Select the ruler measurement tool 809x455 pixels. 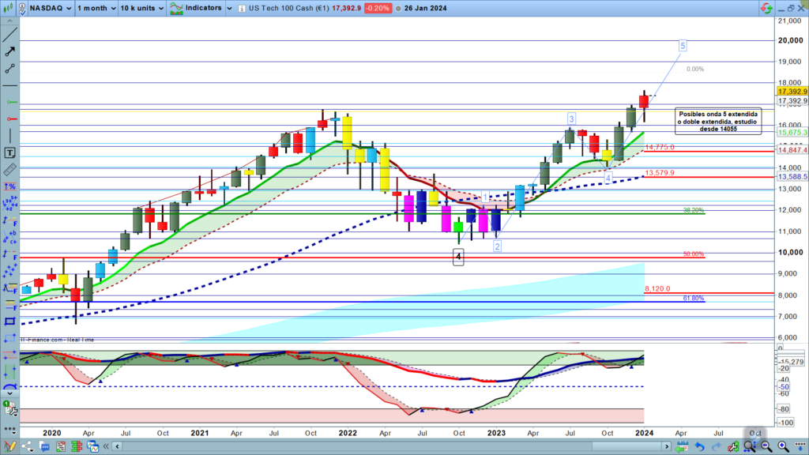click(10, 169)
